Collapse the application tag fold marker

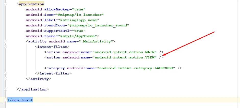point(5,4)
